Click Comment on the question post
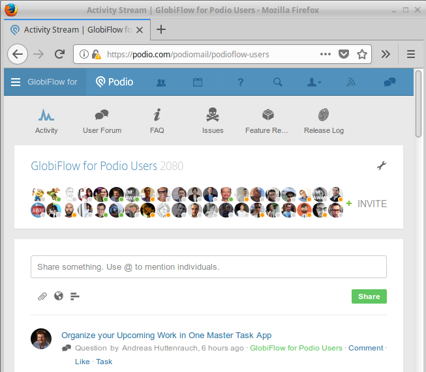Image resolution: width=426 pixels, height=372 pixels. [x=366, y=348]
